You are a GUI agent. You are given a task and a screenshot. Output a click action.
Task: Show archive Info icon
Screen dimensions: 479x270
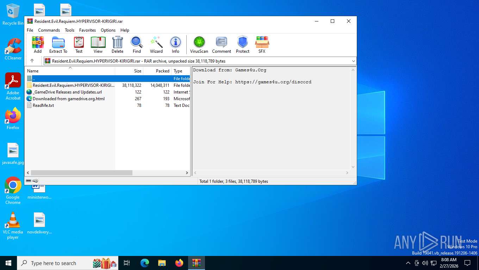pyautogui.click(x=175, y=45)
